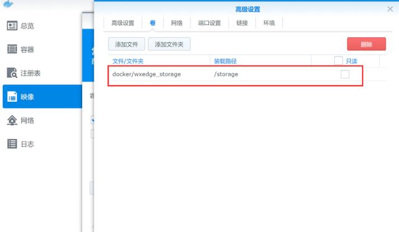
Task: Switch to the 卷 volume tab
Action: [x=153, y=23]
